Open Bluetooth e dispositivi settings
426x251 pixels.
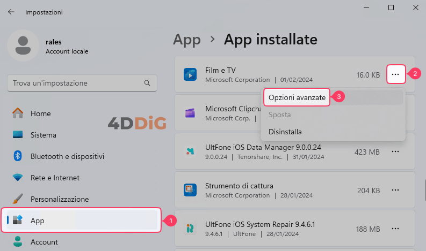[67, 156]
